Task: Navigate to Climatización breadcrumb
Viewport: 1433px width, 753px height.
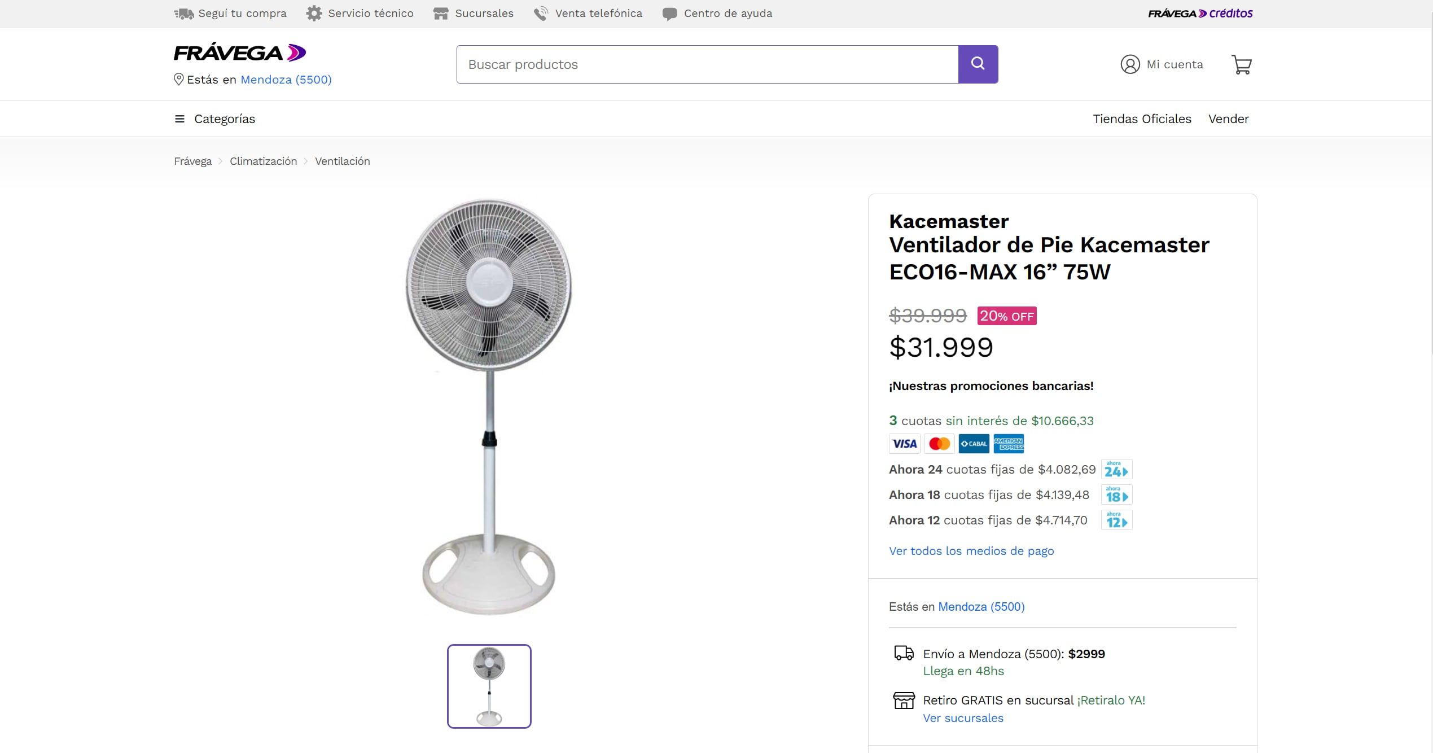Action: pyautogui.click(x=263, y=161)
